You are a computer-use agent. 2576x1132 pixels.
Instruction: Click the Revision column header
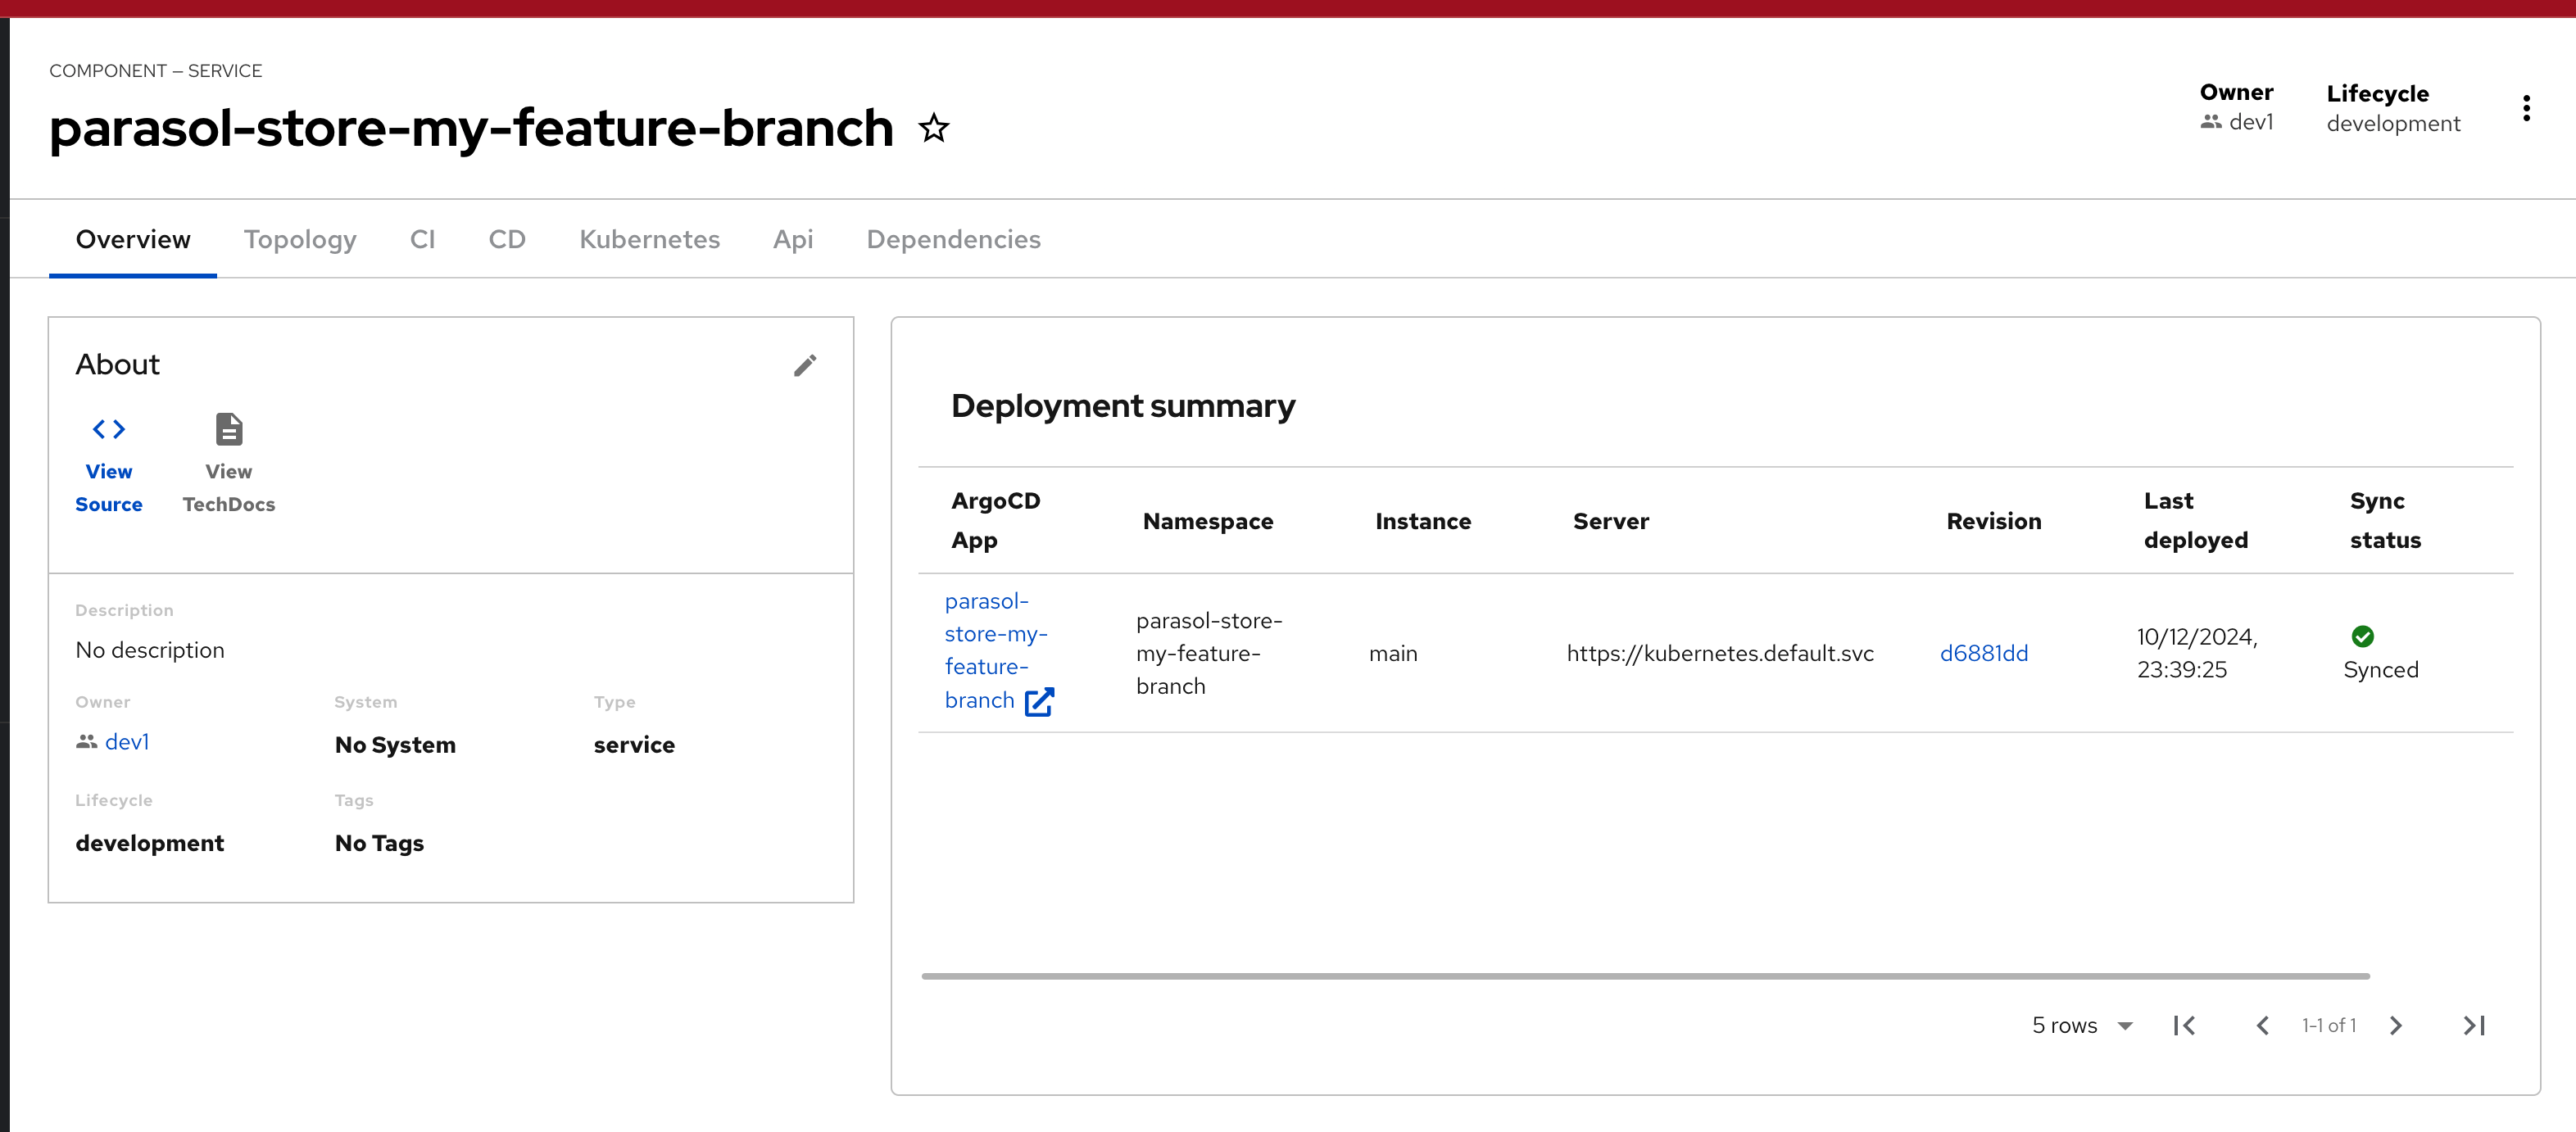click(1993, 521)
